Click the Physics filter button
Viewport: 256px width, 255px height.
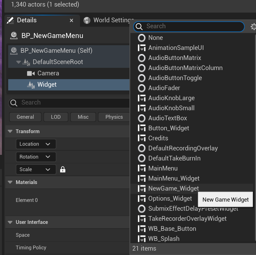pyautogui.click(x=114, y=117)
